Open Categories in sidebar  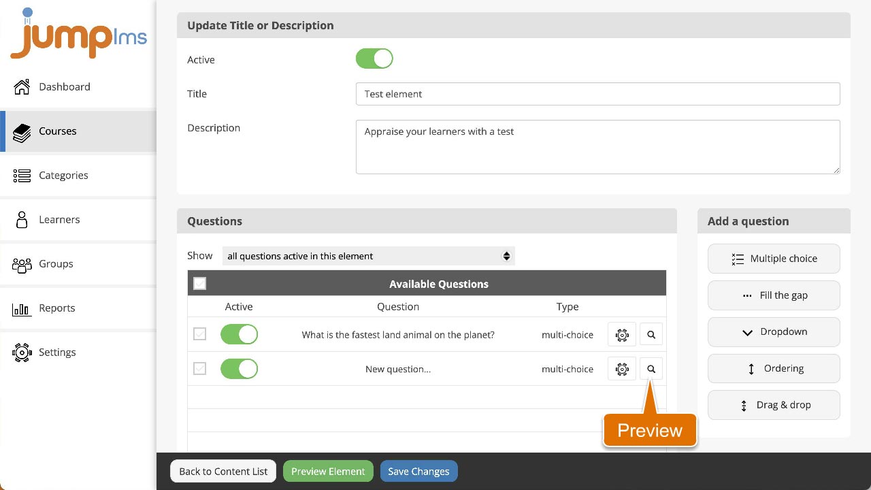click(x=78, y=175)
